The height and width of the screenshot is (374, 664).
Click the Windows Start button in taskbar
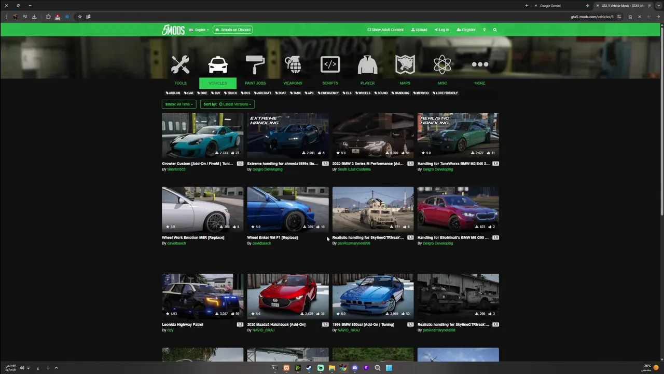(x=389, y=368)
